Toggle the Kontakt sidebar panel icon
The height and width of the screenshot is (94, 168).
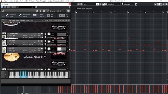pyautogui.click(x=68, y=11)
